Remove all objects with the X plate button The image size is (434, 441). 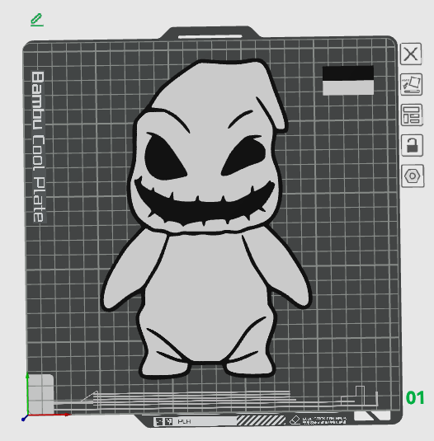coord(411,54)
